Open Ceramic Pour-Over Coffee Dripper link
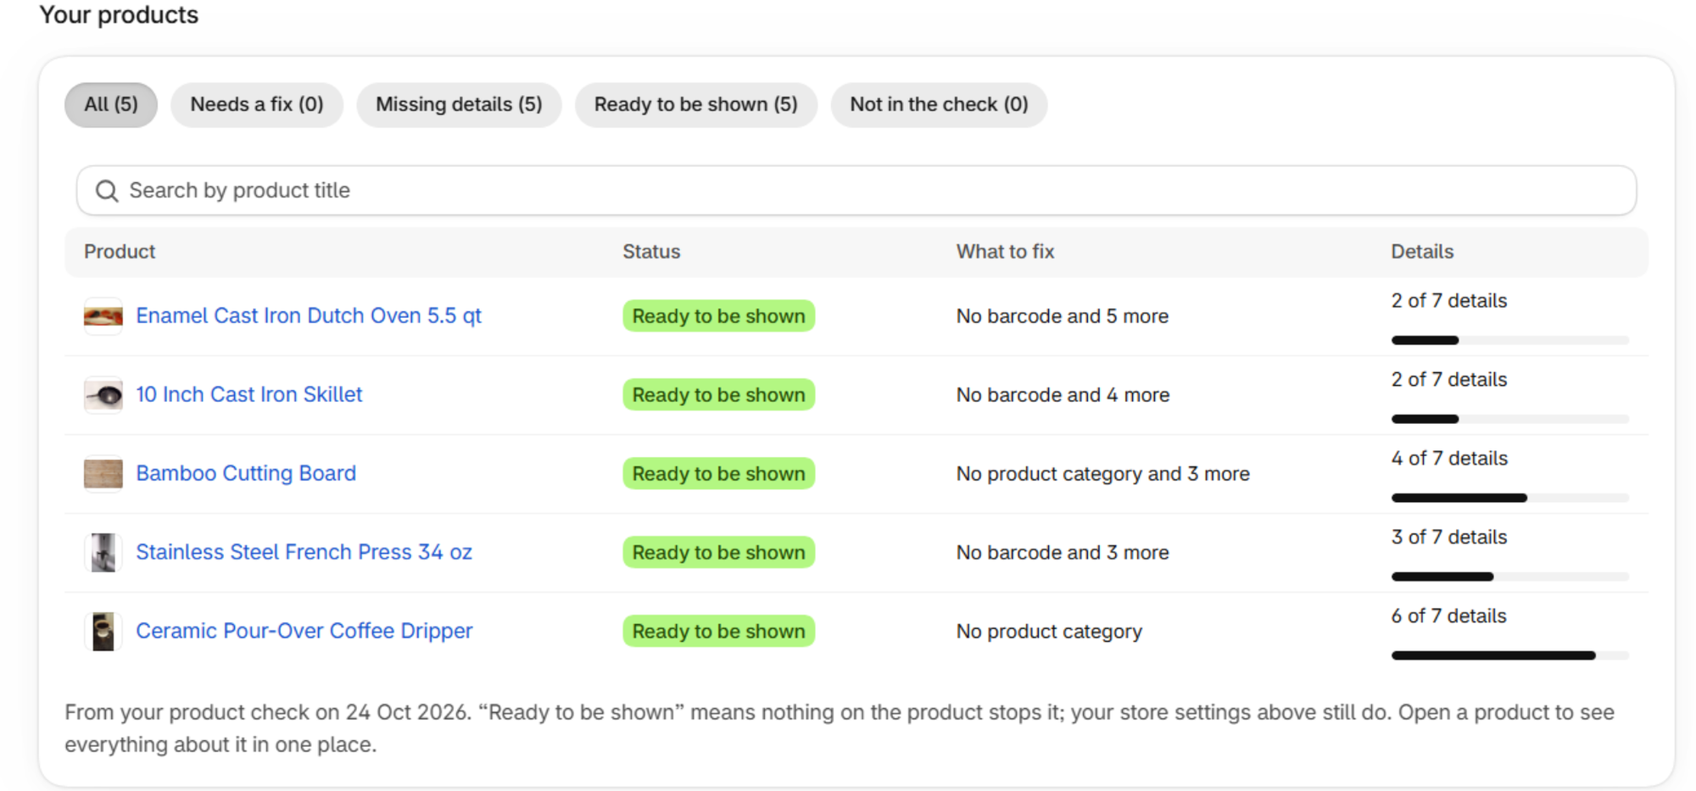The height and width of the screenshot is (791, 1696). [304, 632]
